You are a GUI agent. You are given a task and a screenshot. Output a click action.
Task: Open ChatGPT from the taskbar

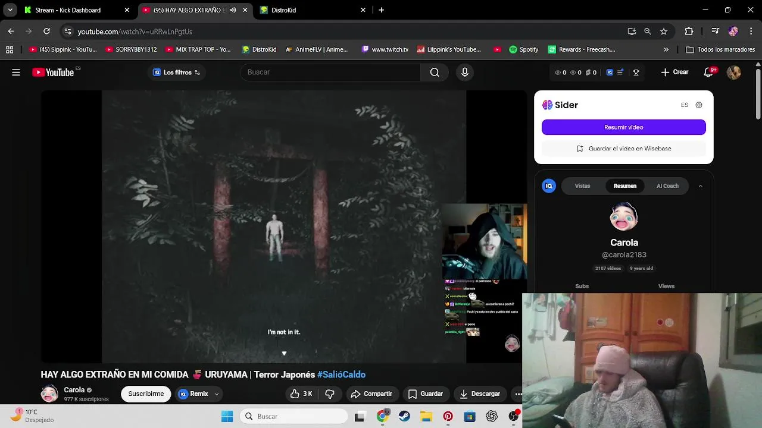(492, 417)
